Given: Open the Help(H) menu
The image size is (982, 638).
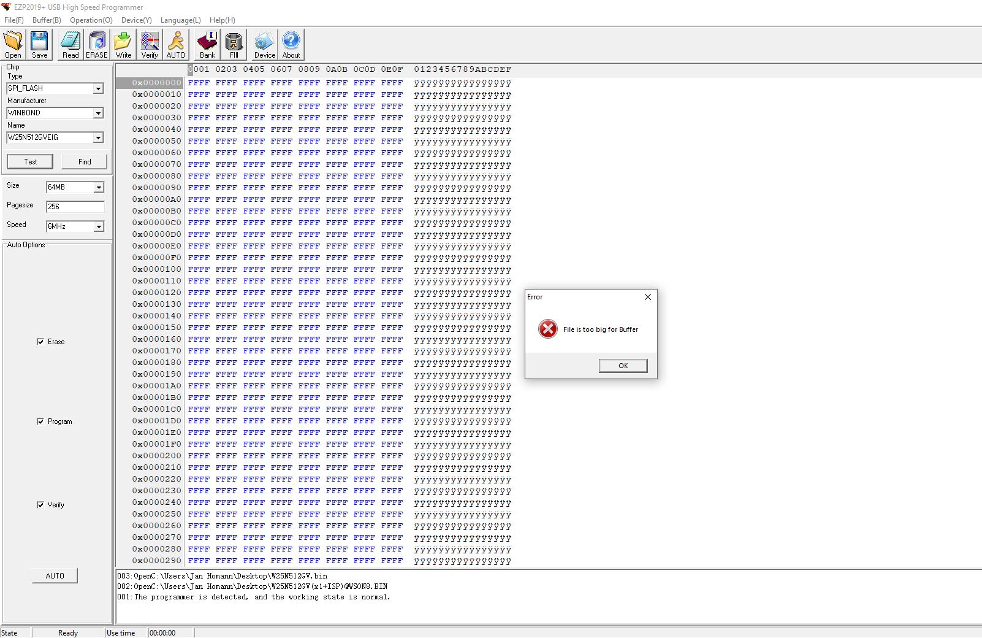Looking at the screenshot, I should click(223, 20).
